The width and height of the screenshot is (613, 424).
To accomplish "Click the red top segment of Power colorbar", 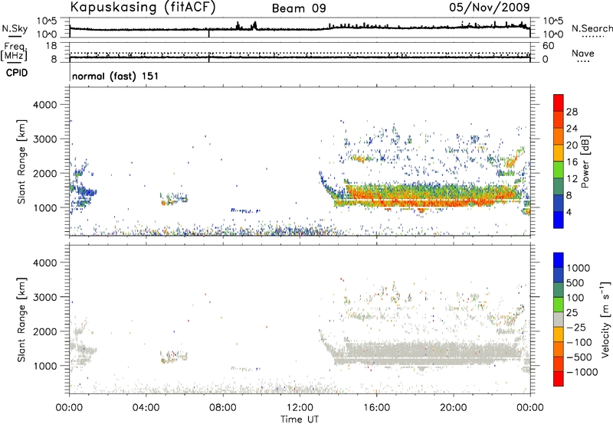I will pyautogui.click(x=559, y=103).
